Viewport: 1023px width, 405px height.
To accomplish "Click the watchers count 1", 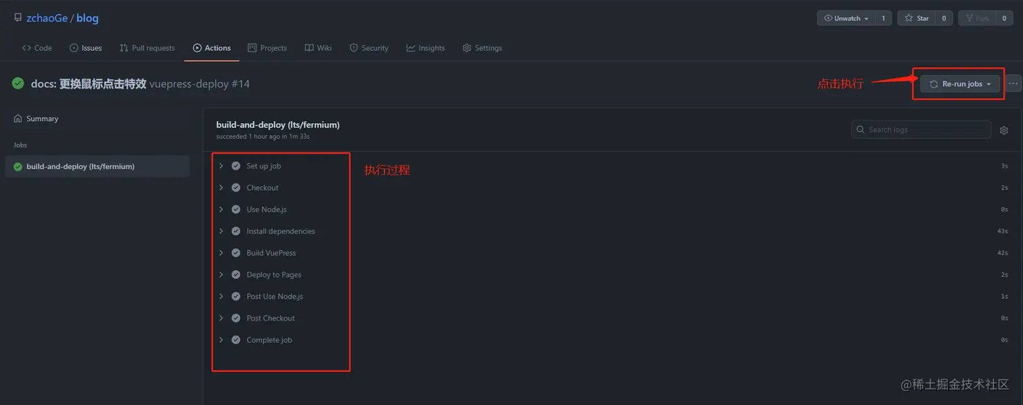I will coord(883,18).
